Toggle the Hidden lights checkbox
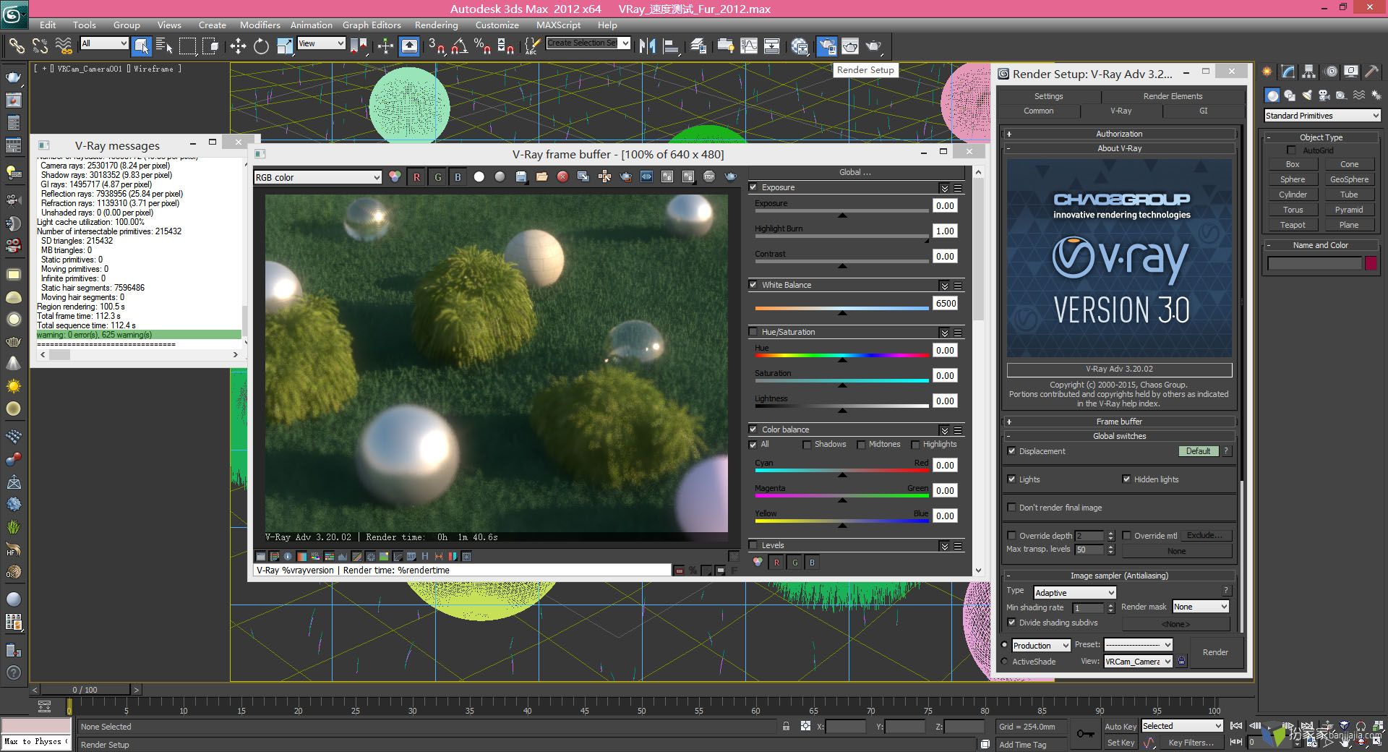 [x=1126, y=479]
